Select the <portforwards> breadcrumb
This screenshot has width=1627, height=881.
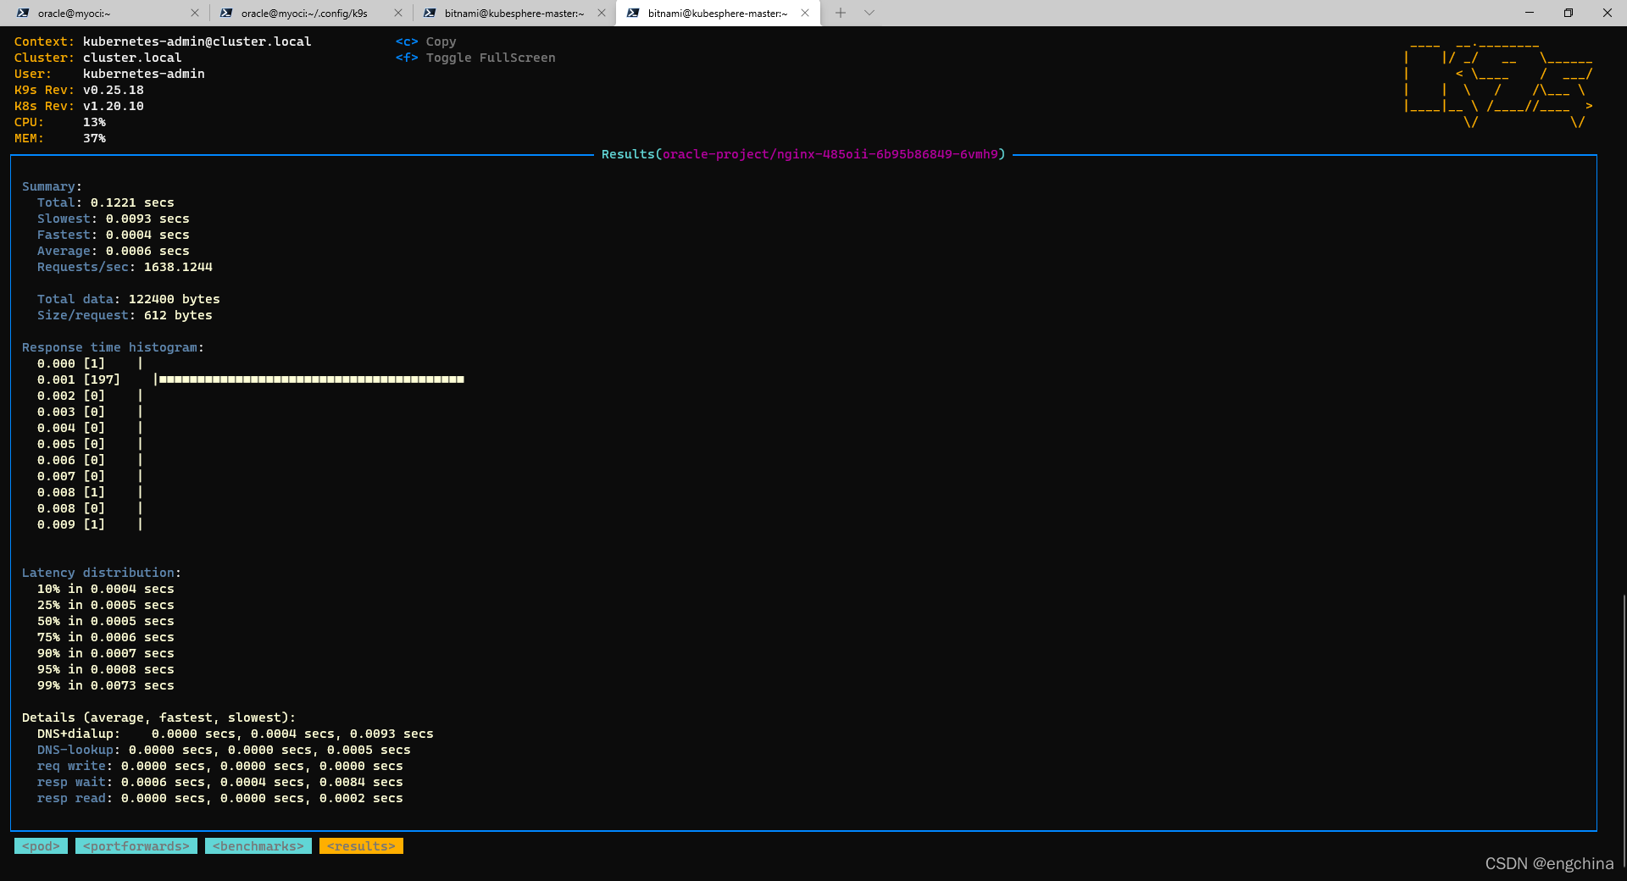click(136, 846)
